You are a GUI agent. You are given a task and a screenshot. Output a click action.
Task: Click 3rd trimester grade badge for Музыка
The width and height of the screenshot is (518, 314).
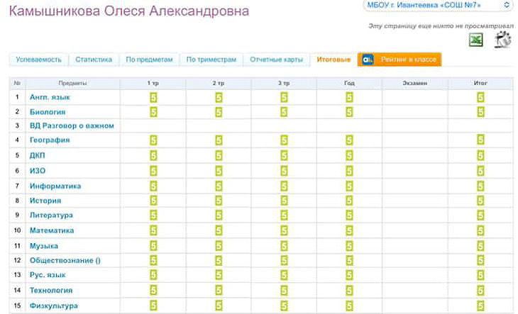pos(284,245)
